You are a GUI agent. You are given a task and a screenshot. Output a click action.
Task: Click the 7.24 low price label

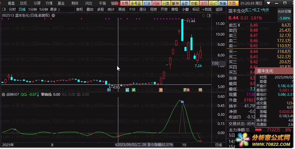coord(198,66)
